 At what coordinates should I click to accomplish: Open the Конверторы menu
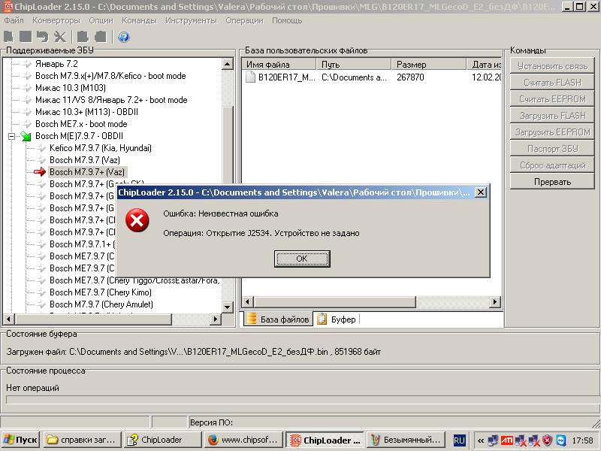coord(56,20)
